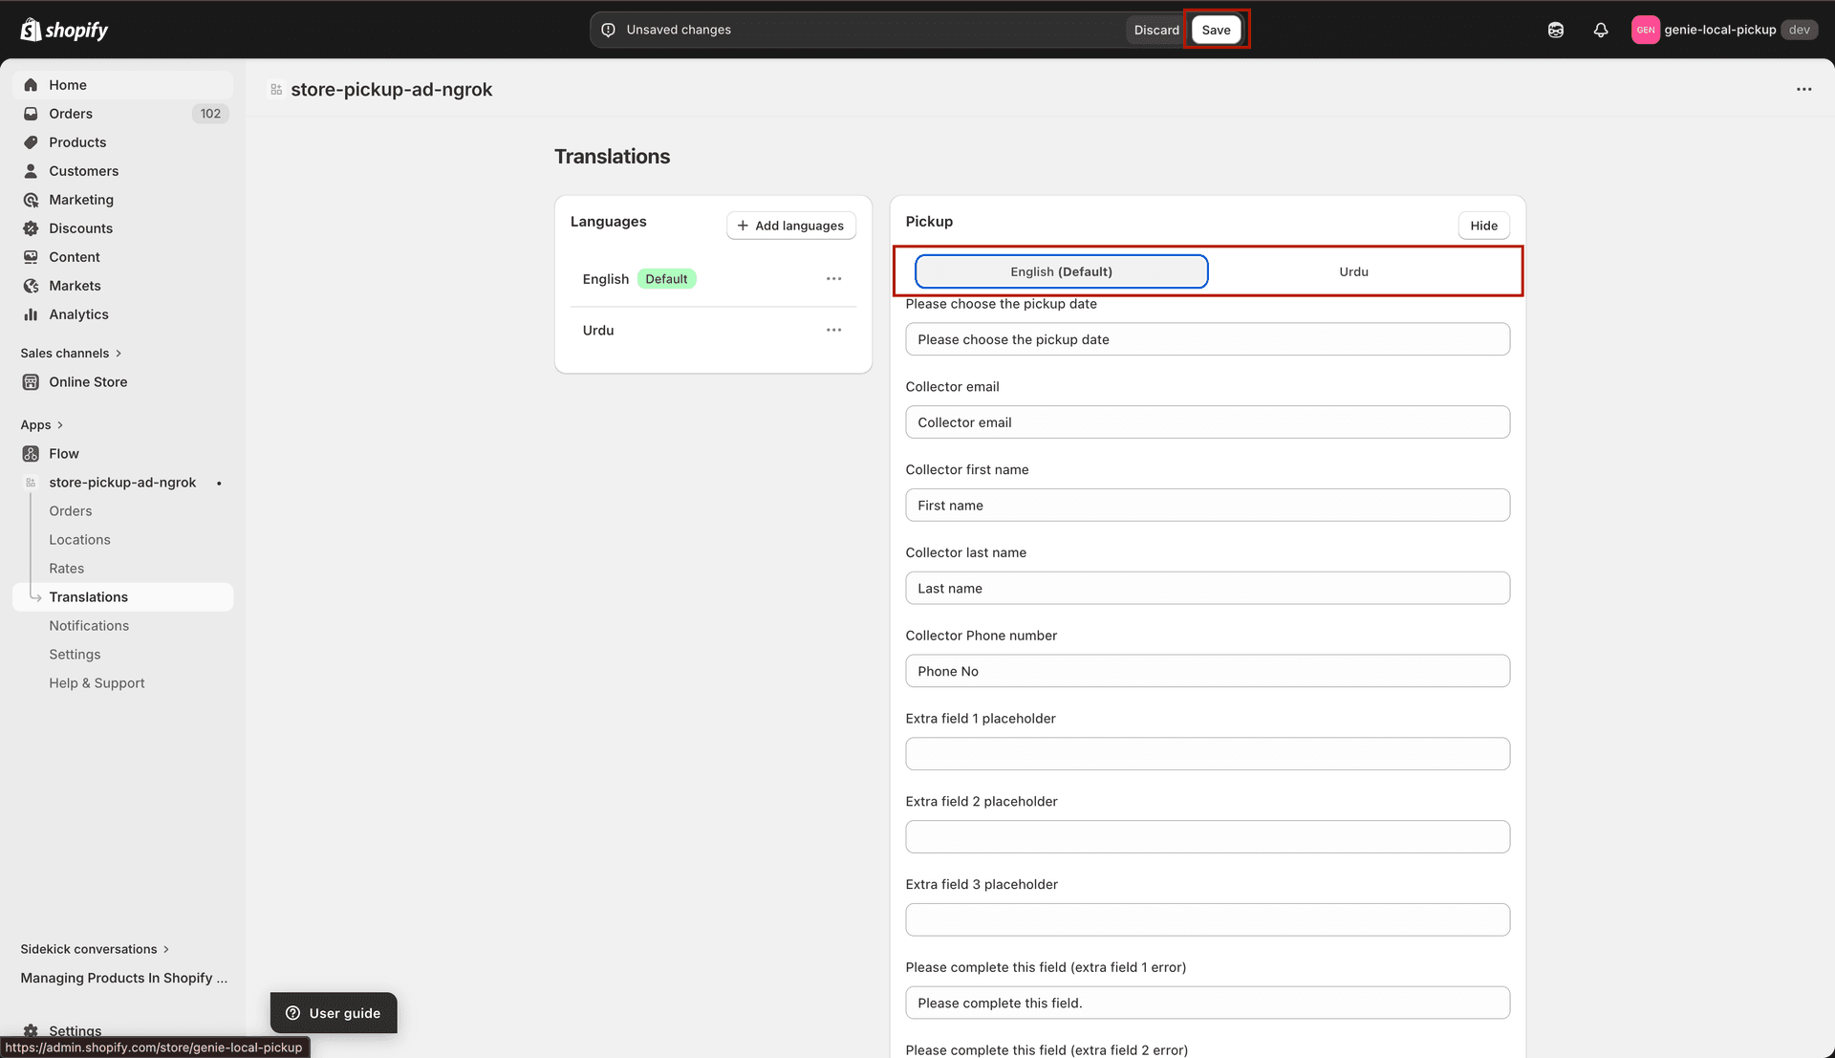Image resolution: width=1835 pixels, height=1058 pixels.
Task: Switch to Notifications in the app menu
Action: pyautogui.click(x=89, y=625)
